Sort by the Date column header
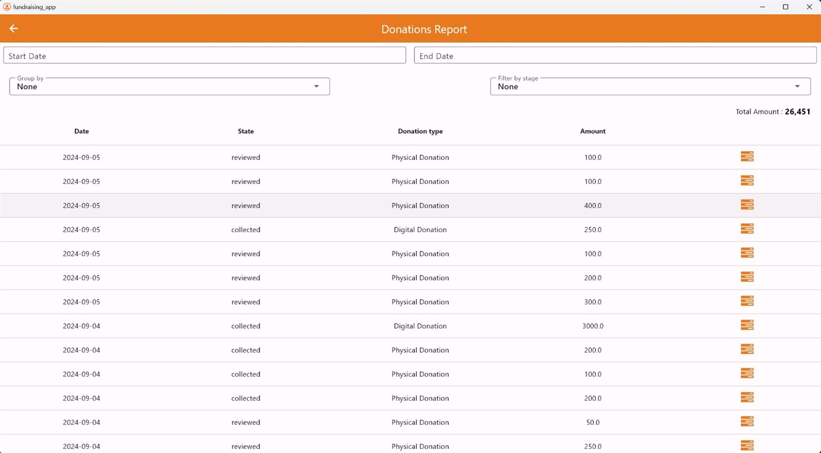 tap(81, 131)
